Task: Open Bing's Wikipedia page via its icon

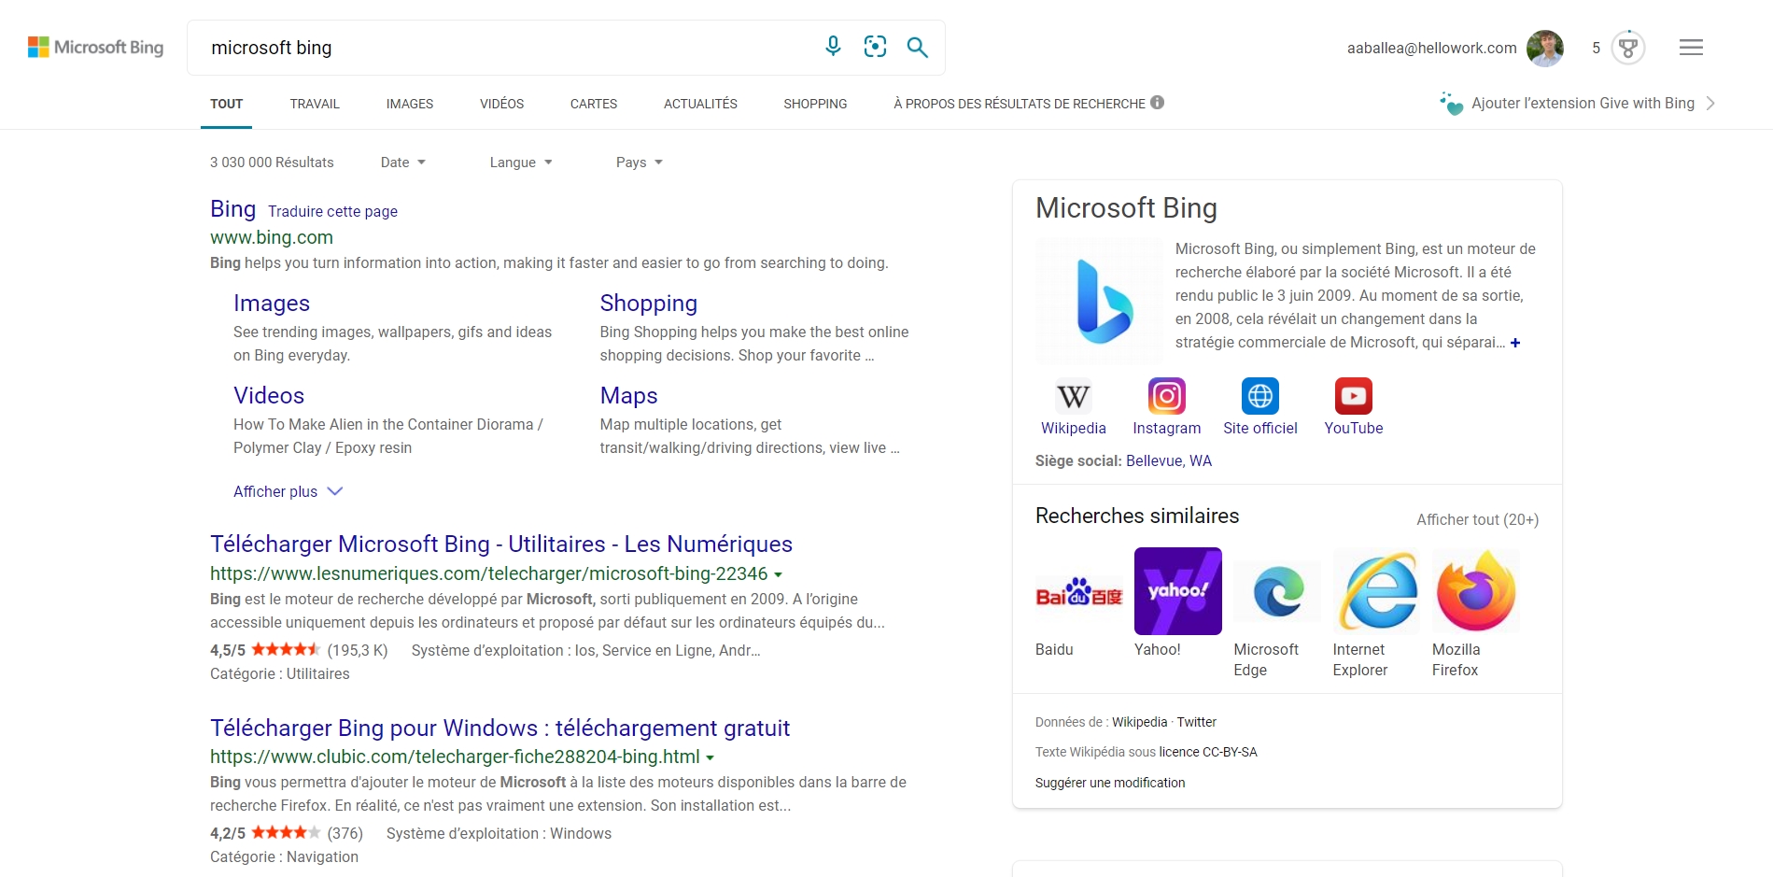Action: tap(1073, 396)
